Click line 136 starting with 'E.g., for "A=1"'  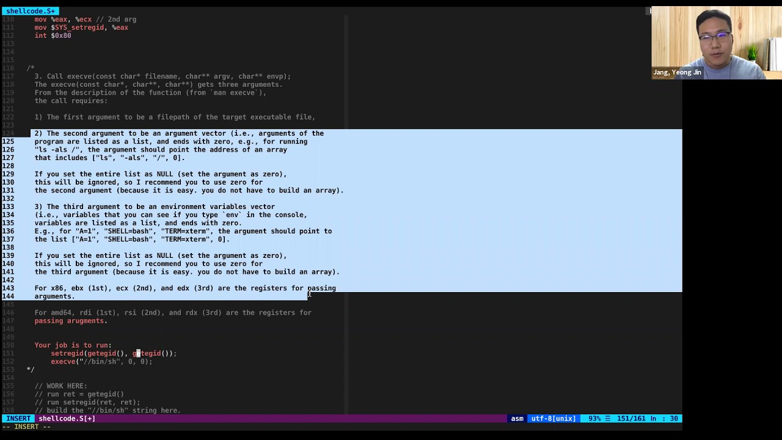(x=183, y=231)
